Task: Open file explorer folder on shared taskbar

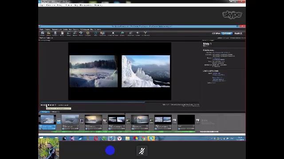Action: click(127, 138)
